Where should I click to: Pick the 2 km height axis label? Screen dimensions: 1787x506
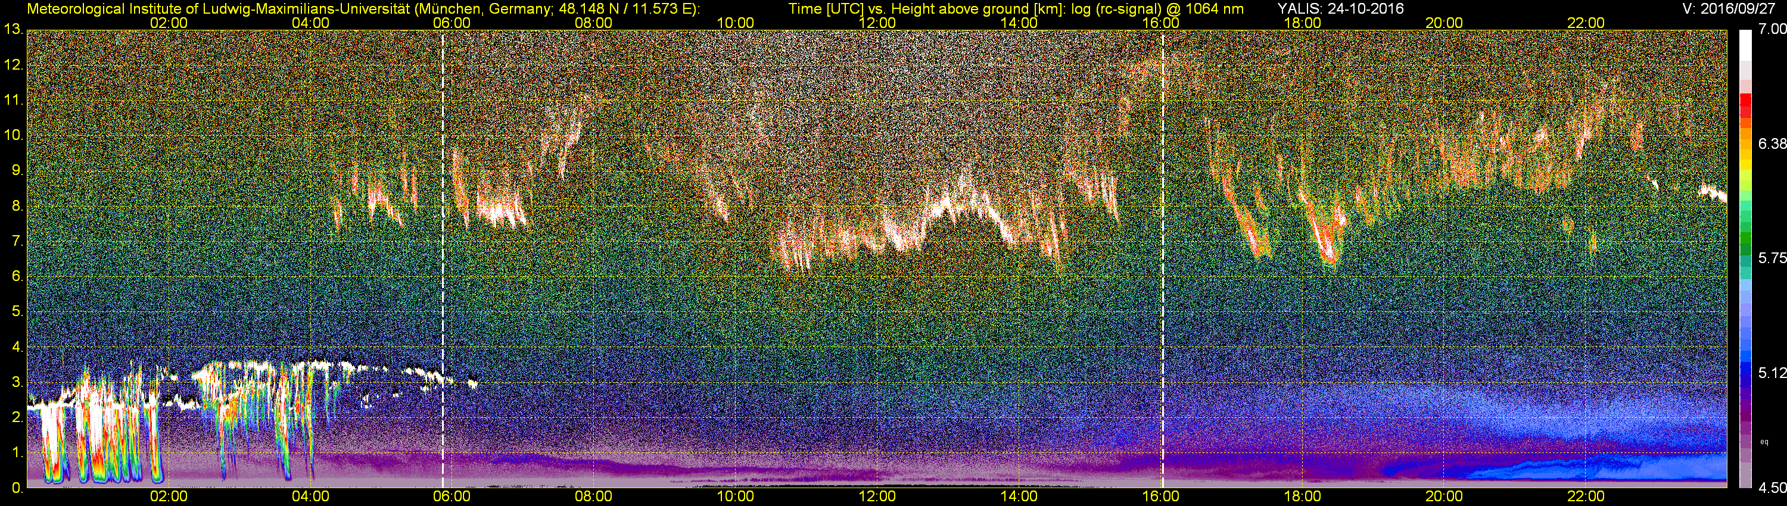pos(16,418)
